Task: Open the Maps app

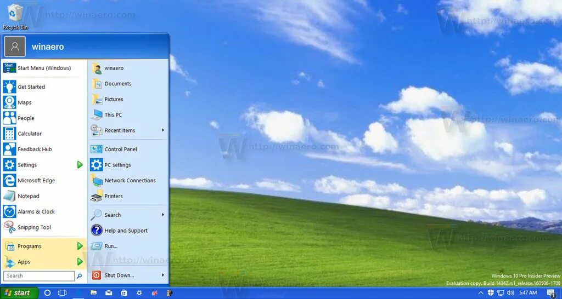Action: [44, 102]
